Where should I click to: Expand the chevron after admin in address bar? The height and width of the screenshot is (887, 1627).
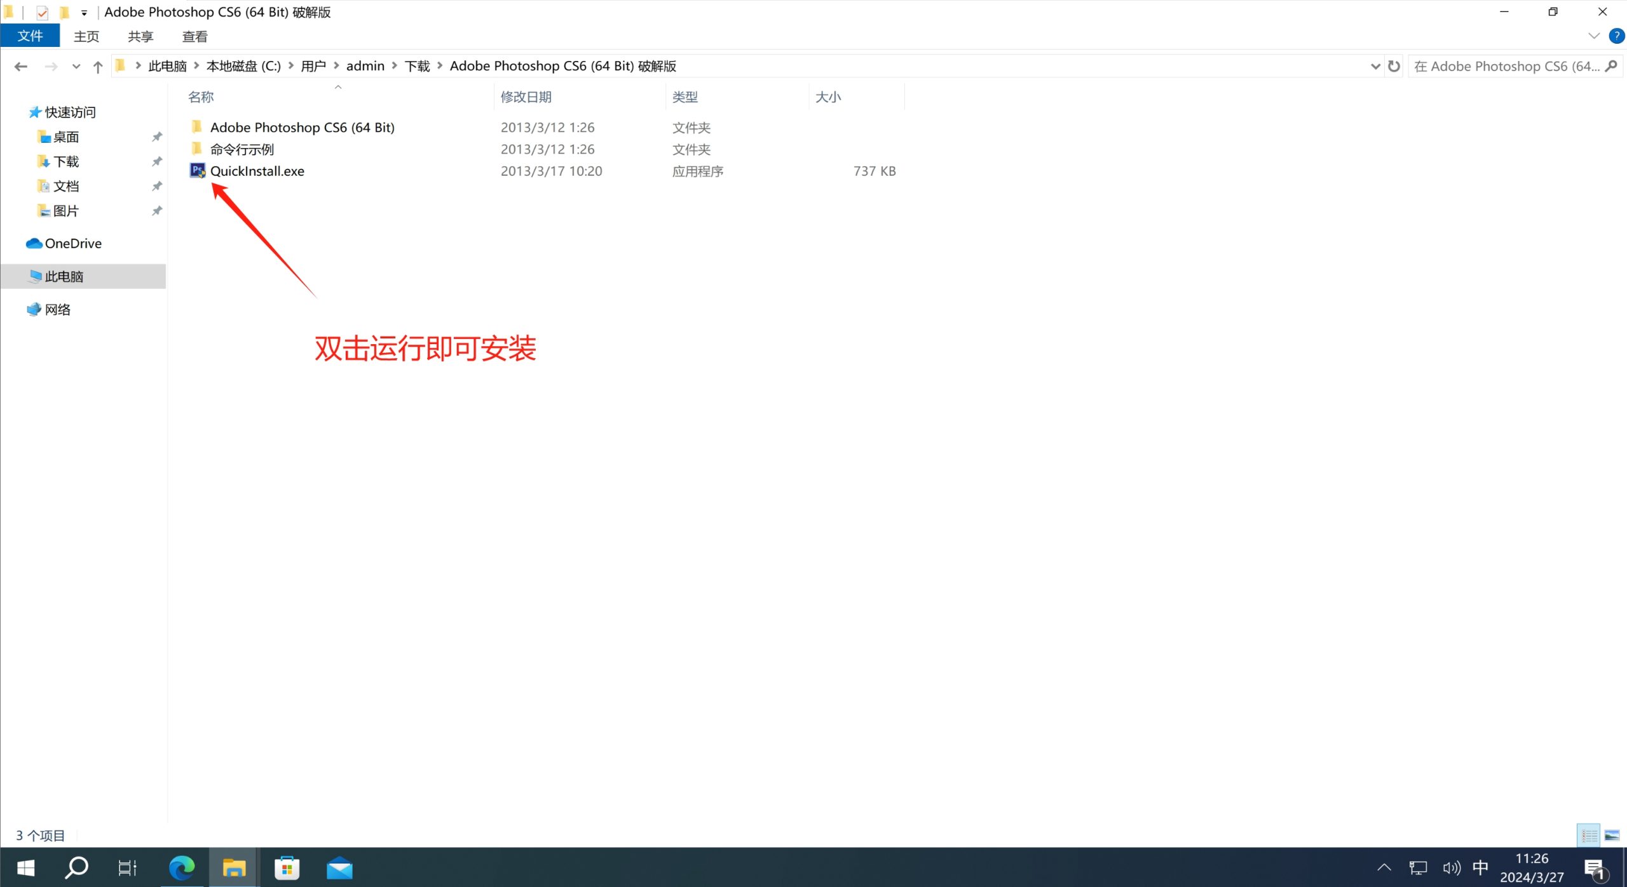point(394,65)
